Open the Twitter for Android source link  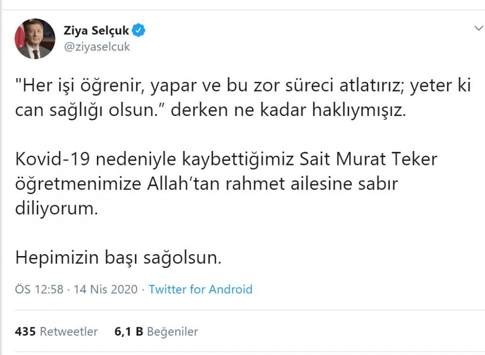coord(202,289)
